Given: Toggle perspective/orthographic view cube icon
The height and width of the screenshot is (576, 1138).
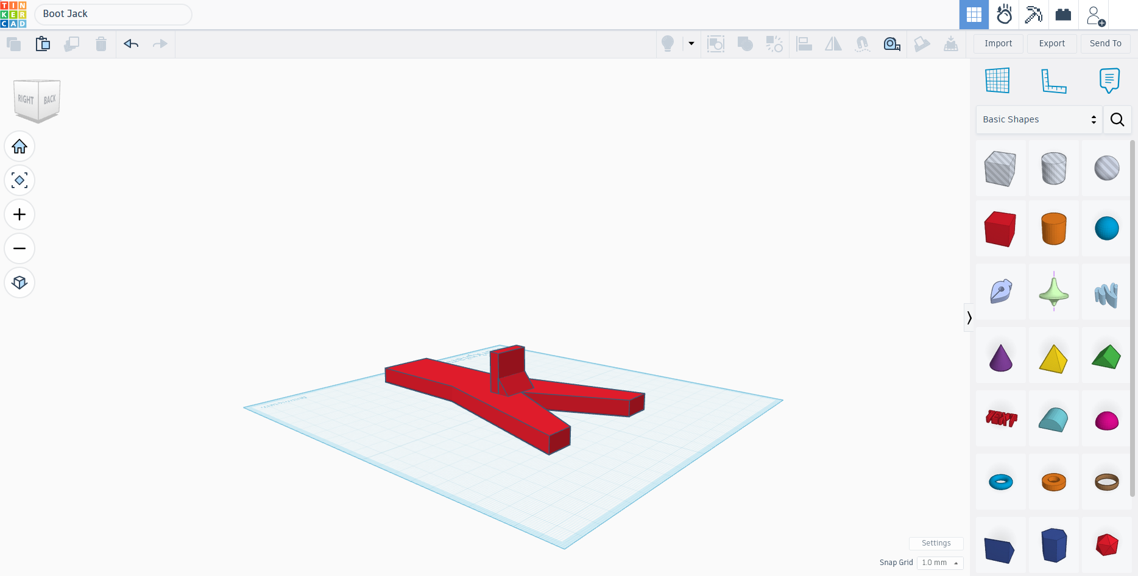Looking at the screenshot, I should [19, 283].
